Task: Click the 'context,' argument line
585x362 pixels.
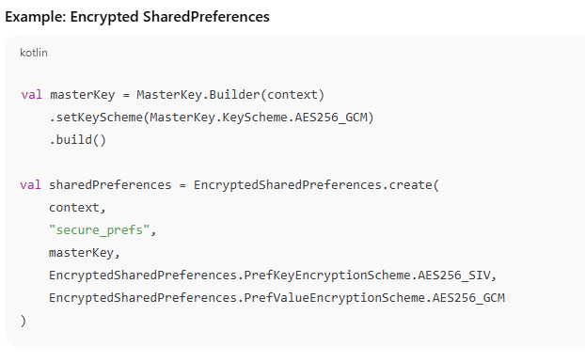Action: click(78, 208)
